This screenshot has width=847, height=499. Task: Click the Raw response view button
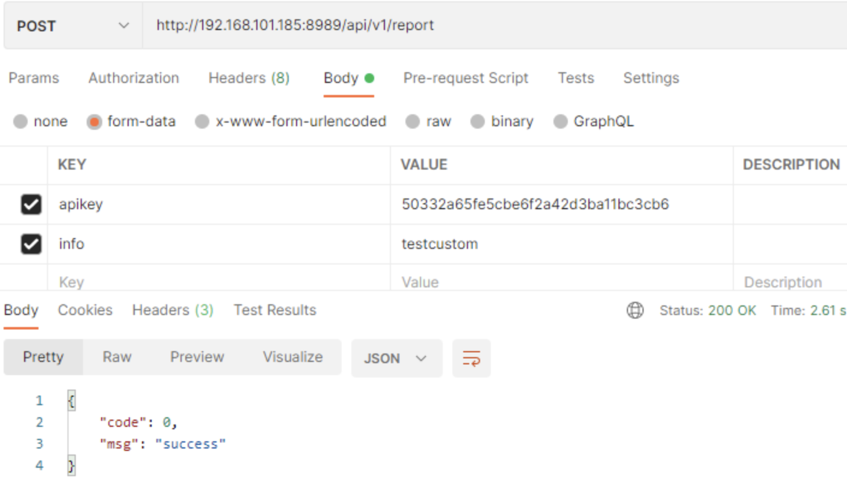point(117,357)
